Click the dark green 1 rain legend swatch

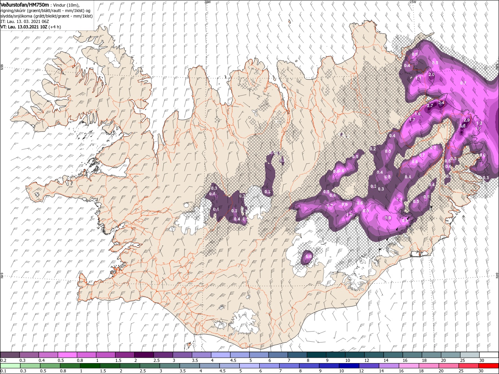(x=90, y=365)
